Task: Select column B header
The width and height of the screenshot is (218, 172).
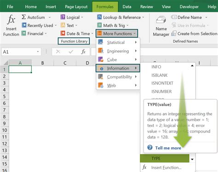Action: tap(42, 63)
